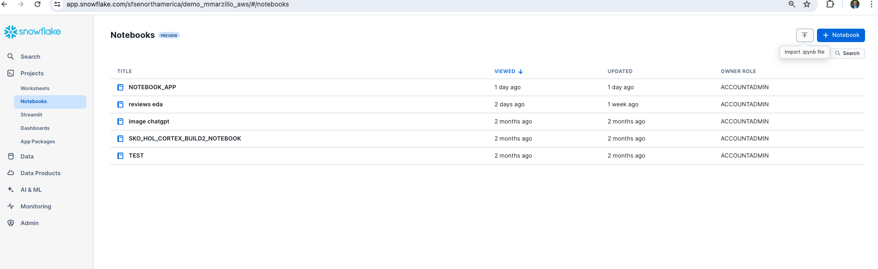This screenshot has width=878, height=269.
Task: Click the notebook icon beside TEST
Action: (x=120, y=156)
